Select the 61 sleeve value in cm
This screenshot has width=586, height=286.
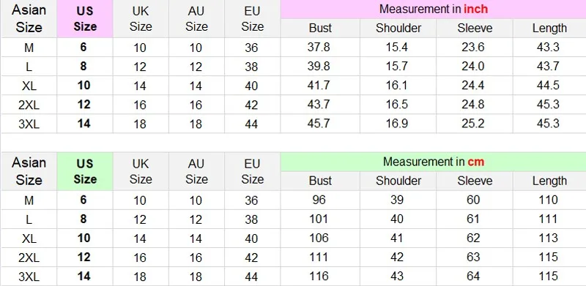[475, 219]
